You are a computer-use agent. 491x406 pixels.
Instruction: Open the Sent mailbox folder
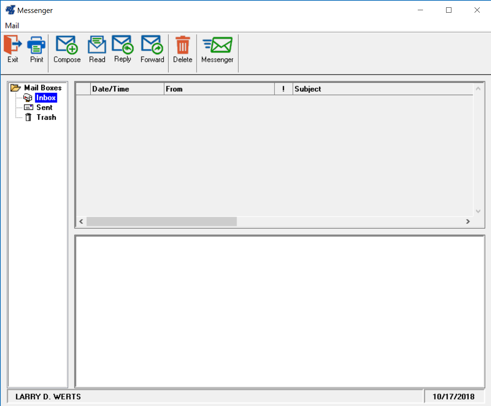coord(44,107)
